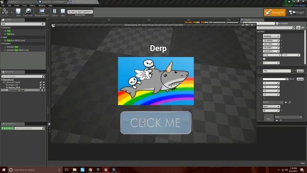Collapse the Canvas Panel hierarchy node
This screenshot has height=173, width=307.
click(3, 82)
